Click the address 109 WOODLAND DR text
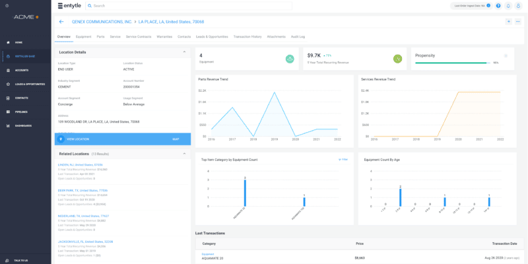Screen dimensions: 528x264 98,121
